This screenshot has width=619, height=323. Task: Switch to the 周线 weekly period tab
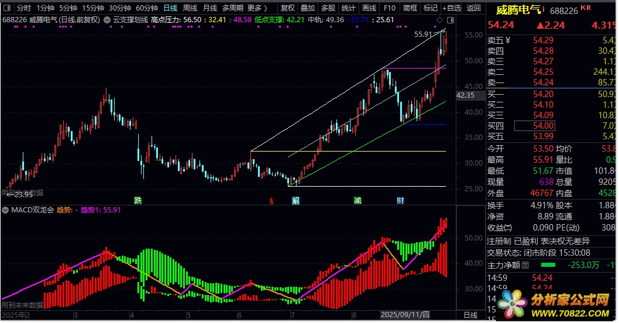point(190,8)
